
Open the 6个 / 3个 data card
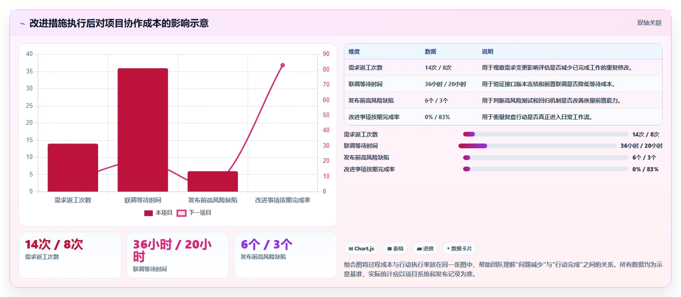285,255
